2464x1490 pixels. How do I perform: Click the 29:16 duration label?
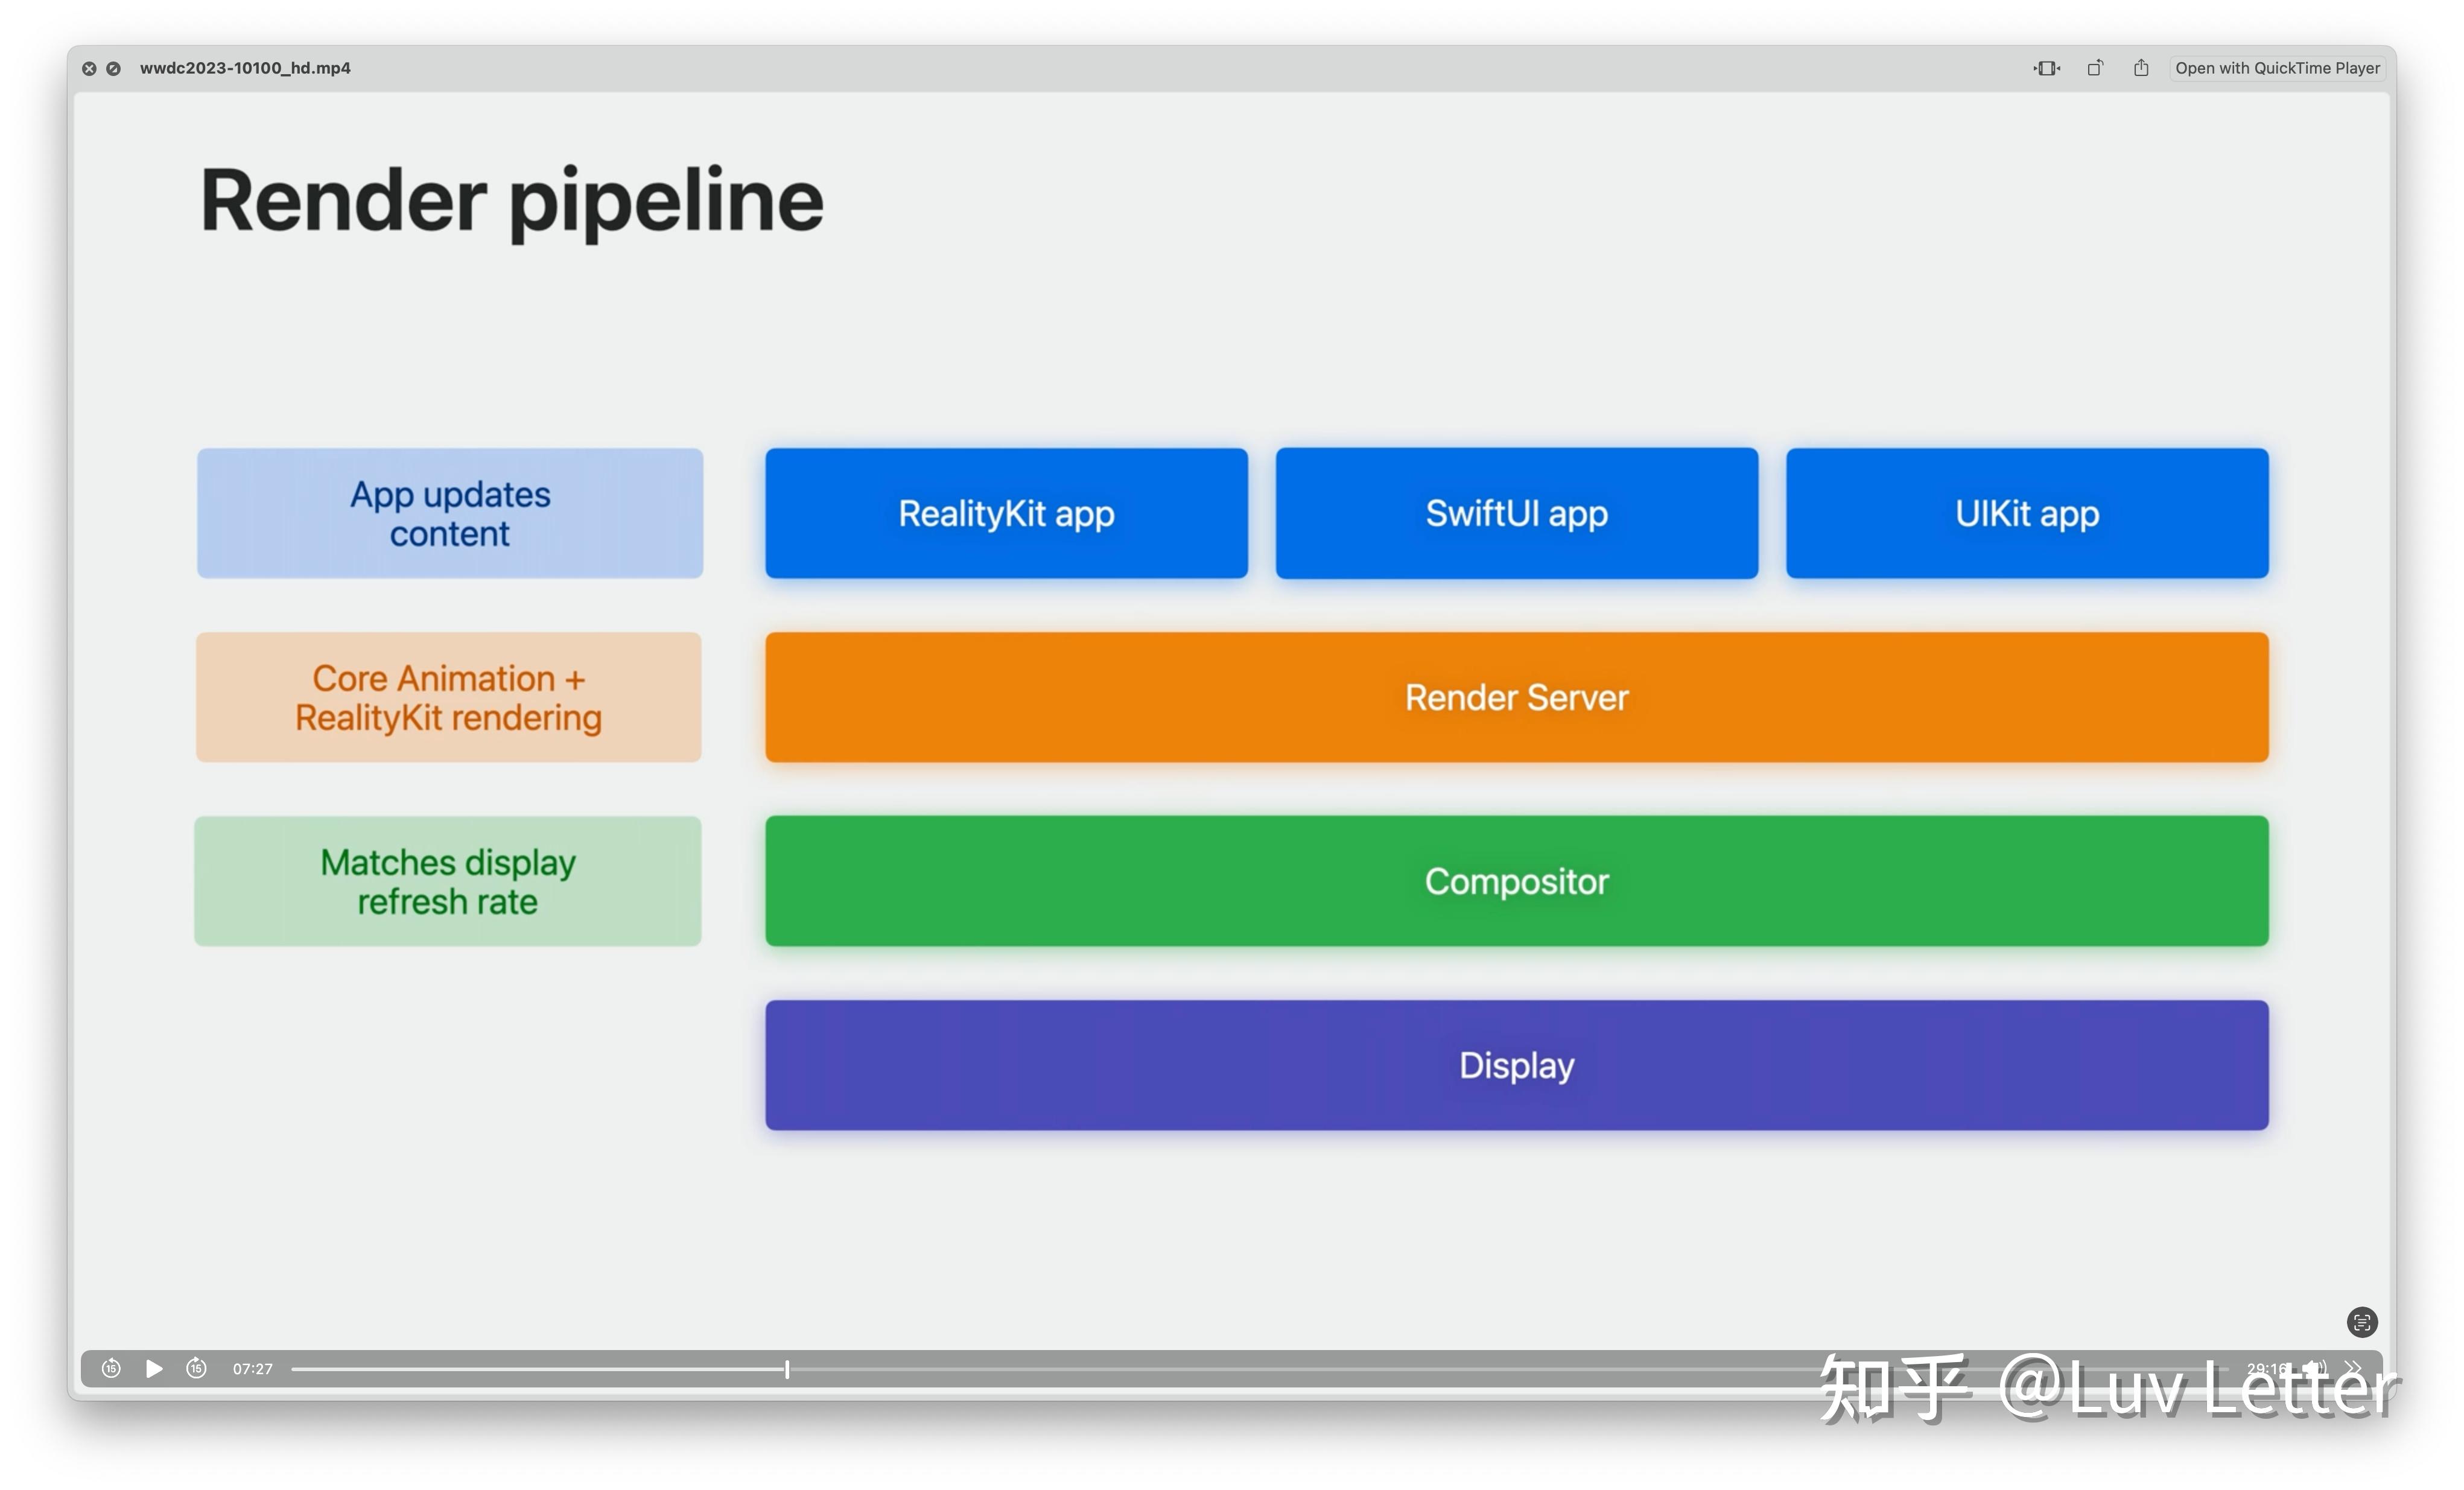click(x=2266, y=1368)
